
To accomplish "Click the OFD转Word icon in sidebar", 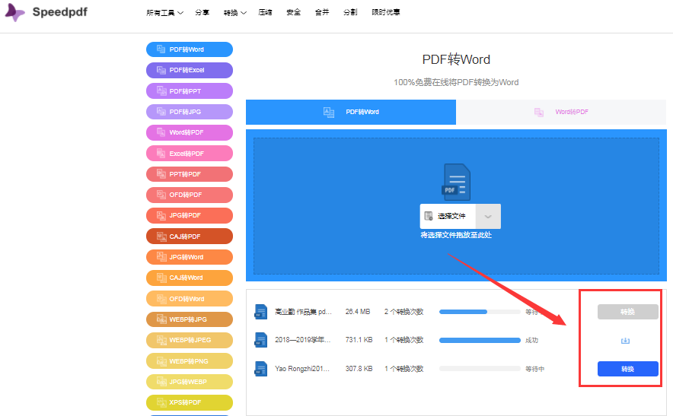I will point(161,298).
